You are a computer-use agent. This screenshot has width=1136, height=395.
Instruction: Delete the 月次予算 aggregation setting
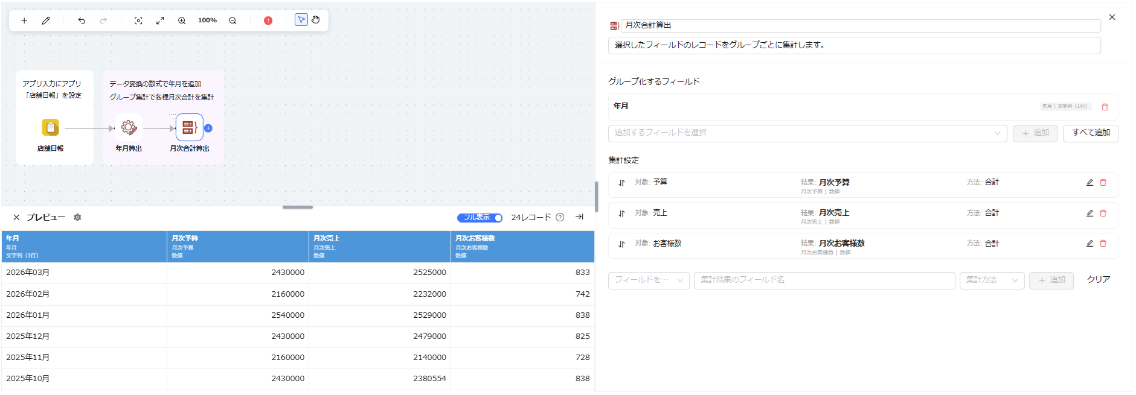[x=1103, y=182]
